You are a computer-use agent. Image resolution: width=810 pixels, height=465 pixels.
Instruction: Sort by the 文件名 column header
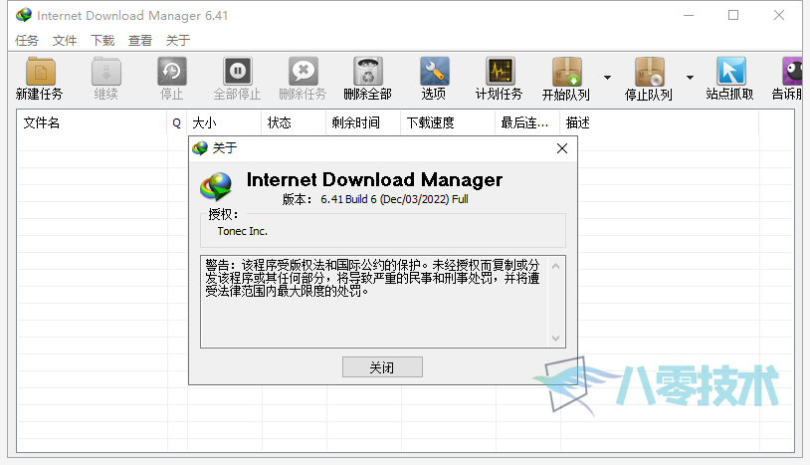(x=93, y=122)
